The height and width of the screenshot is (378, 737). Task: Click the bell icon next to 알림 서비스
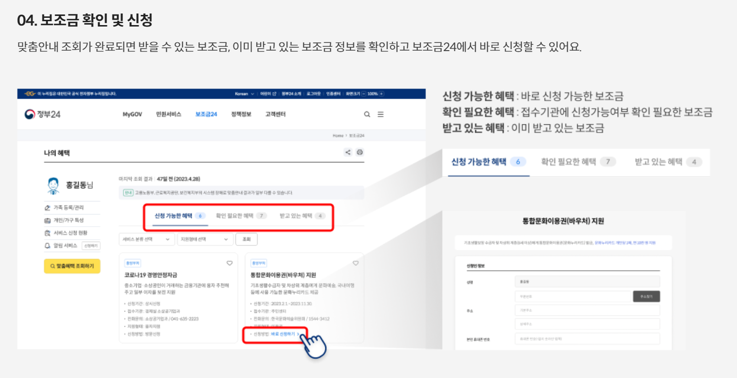pos(47,246)
